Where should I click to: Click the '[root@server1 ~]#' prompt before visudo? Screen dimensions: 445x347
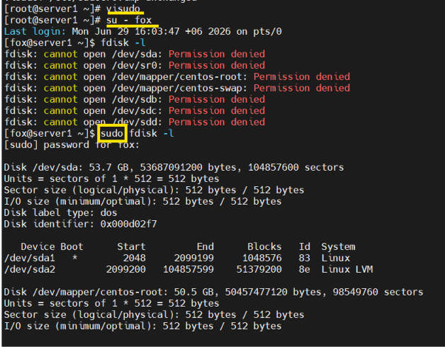[x=52, y=8]
